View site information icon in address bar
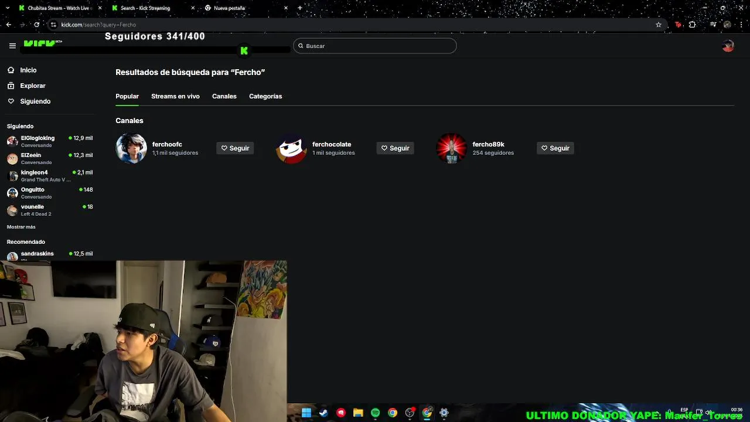The height and width of the screenshot is (422, 750). 53,25
